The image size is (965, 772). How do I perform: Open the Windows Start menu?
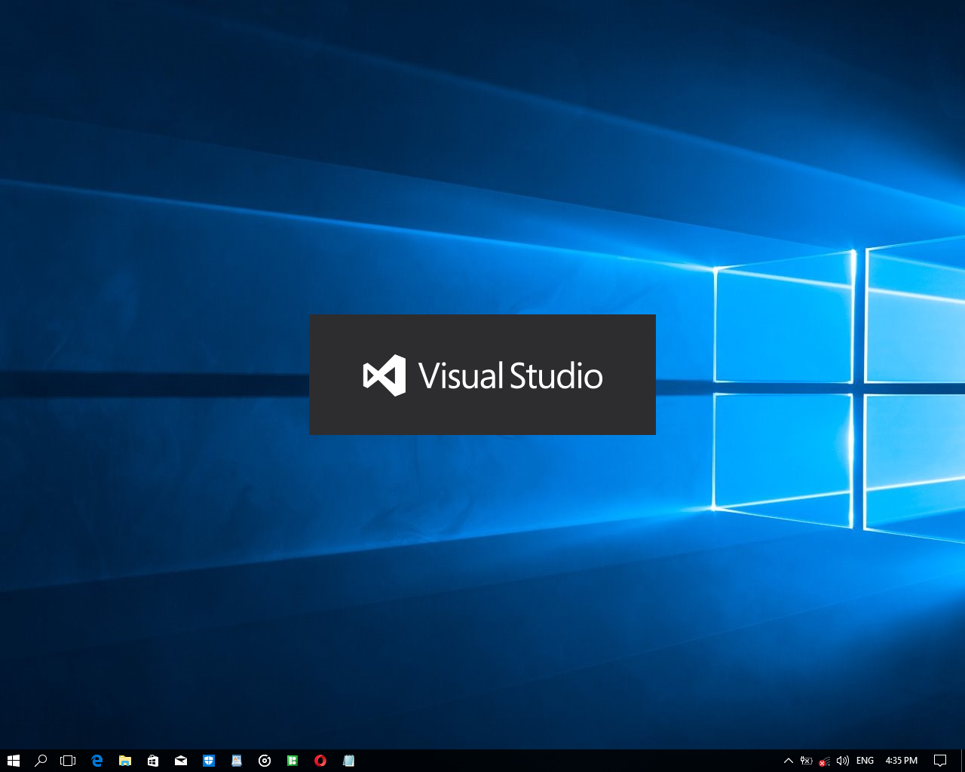pyautogui.click(x=13, y=761)
